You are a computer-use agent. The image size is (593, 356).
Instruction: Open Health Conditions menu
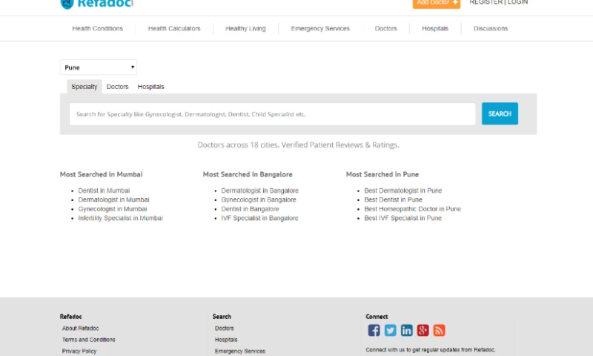[x=98, y=28]
